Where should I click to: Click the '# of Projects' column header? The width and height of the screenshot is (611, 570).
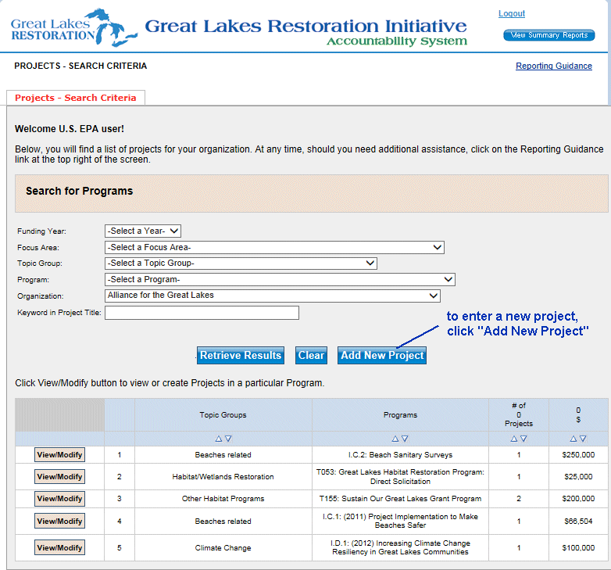[519, 414]
